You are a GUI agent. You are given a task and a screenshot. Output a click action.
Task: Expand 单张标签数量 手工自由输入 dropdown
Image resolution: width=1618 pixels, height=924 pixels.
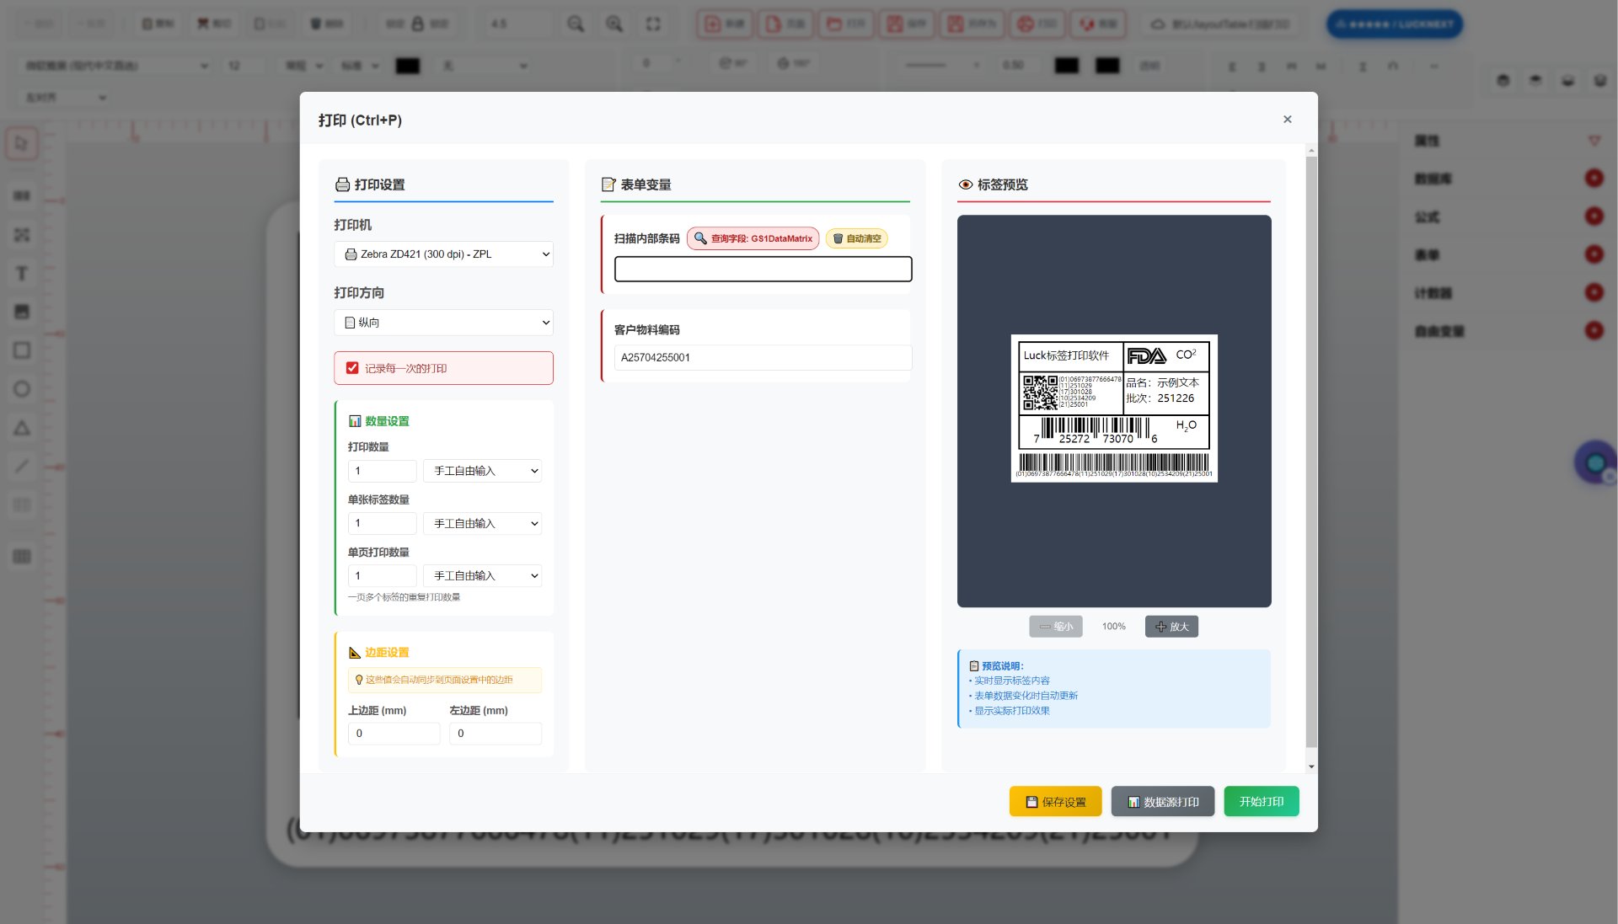[482, 523]
